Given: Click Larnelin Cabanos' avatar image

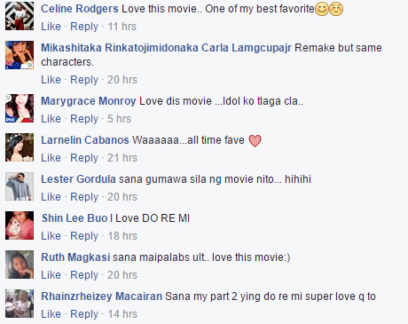Looking at the screenshot, I should [20, 147].
